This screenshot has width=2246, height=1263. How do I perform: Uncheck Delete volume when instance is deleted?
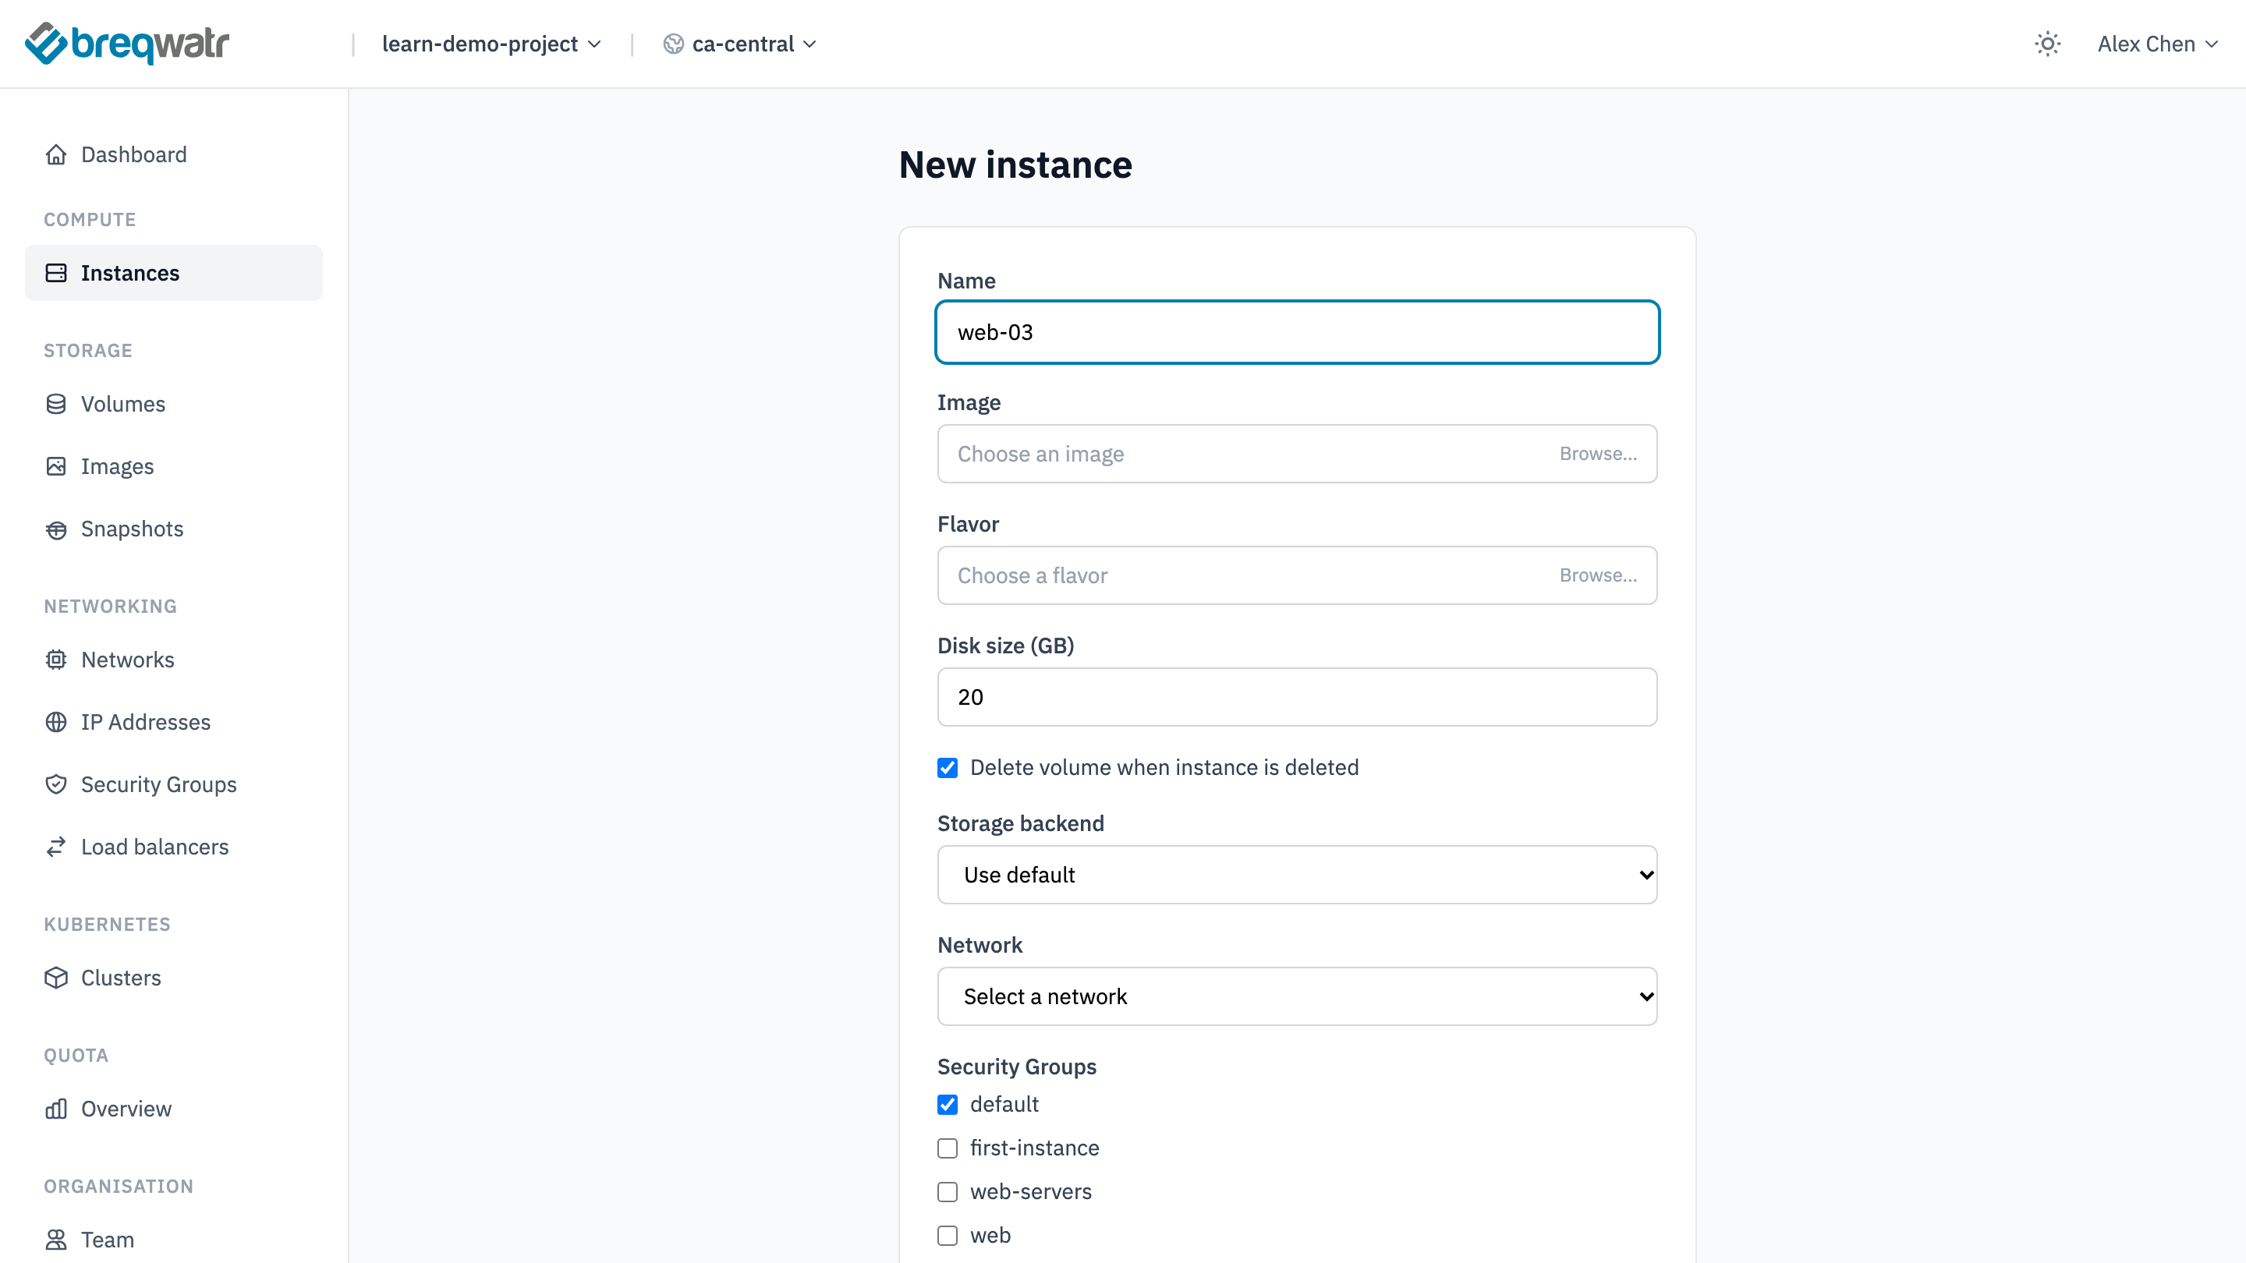click(948, 768)
